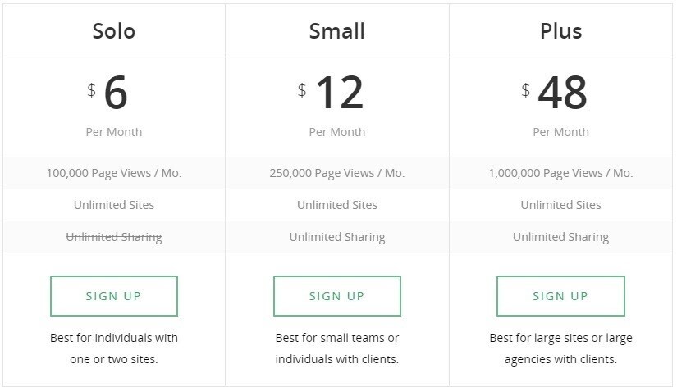Click Unlimited Sharing under Small plan
Screen dimensions: 677x392
coord(337,237)
